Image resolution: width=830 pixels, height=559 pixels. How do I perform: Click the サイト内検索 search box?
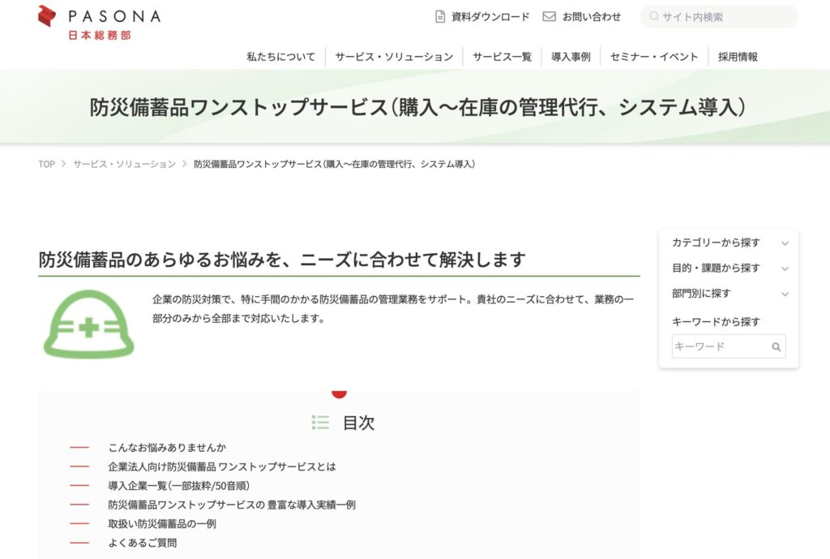pyautogui.click(x=725, y=17)
